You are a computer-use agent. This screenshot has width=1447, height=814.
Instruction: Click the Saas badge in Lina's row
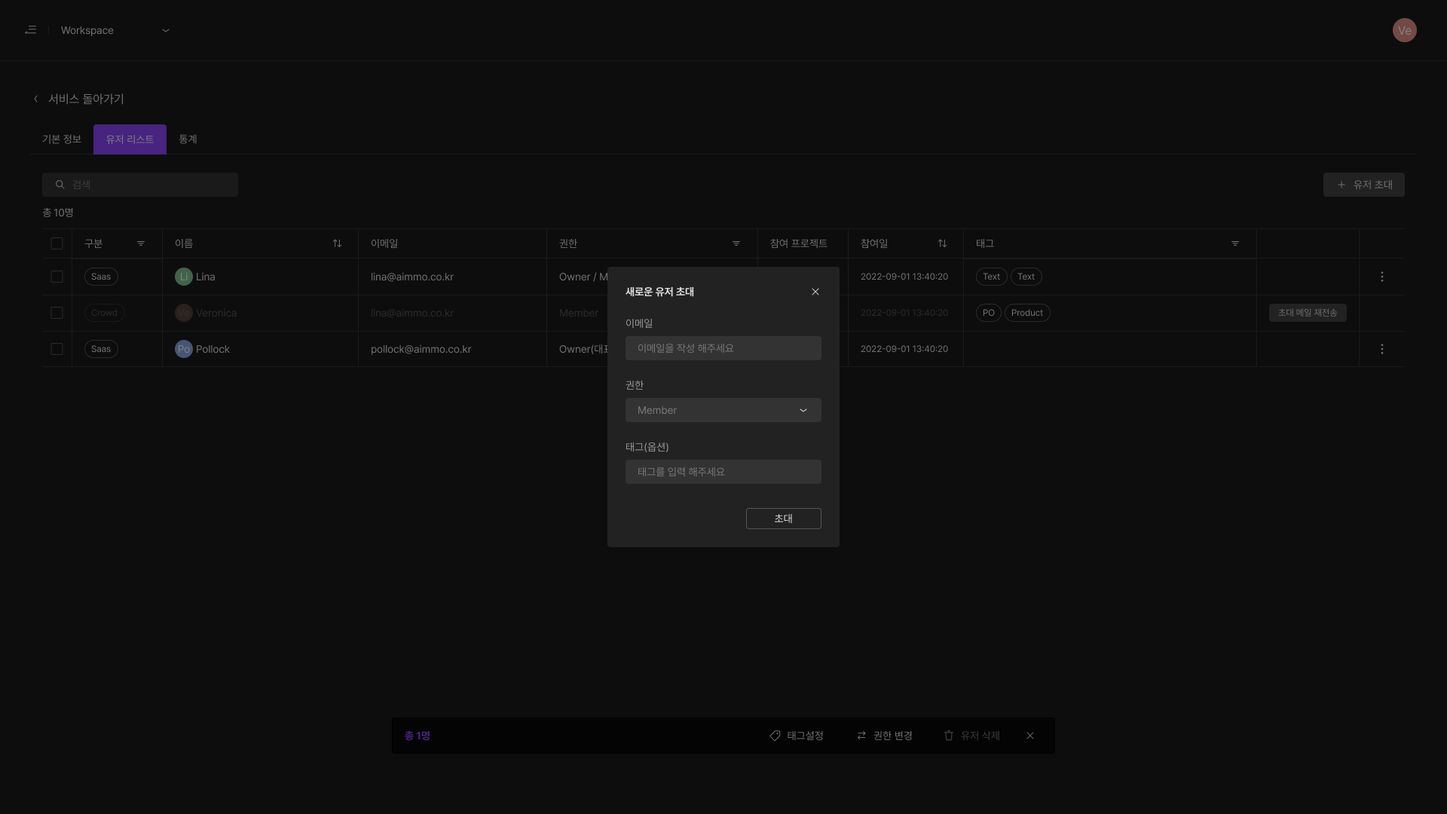point(101,277)
